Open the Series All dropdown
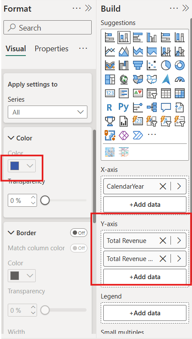This screenshot has height=339, width=192. pyautogui.click(x=47, y=112)
